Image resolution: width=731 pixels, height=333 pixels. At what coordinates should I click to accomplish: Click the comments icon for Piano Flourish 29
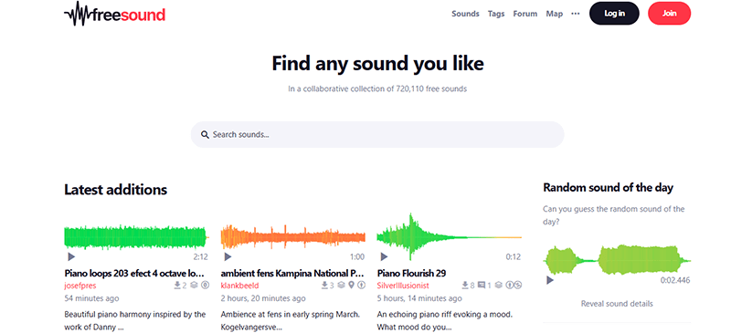(x=482, y=285)
